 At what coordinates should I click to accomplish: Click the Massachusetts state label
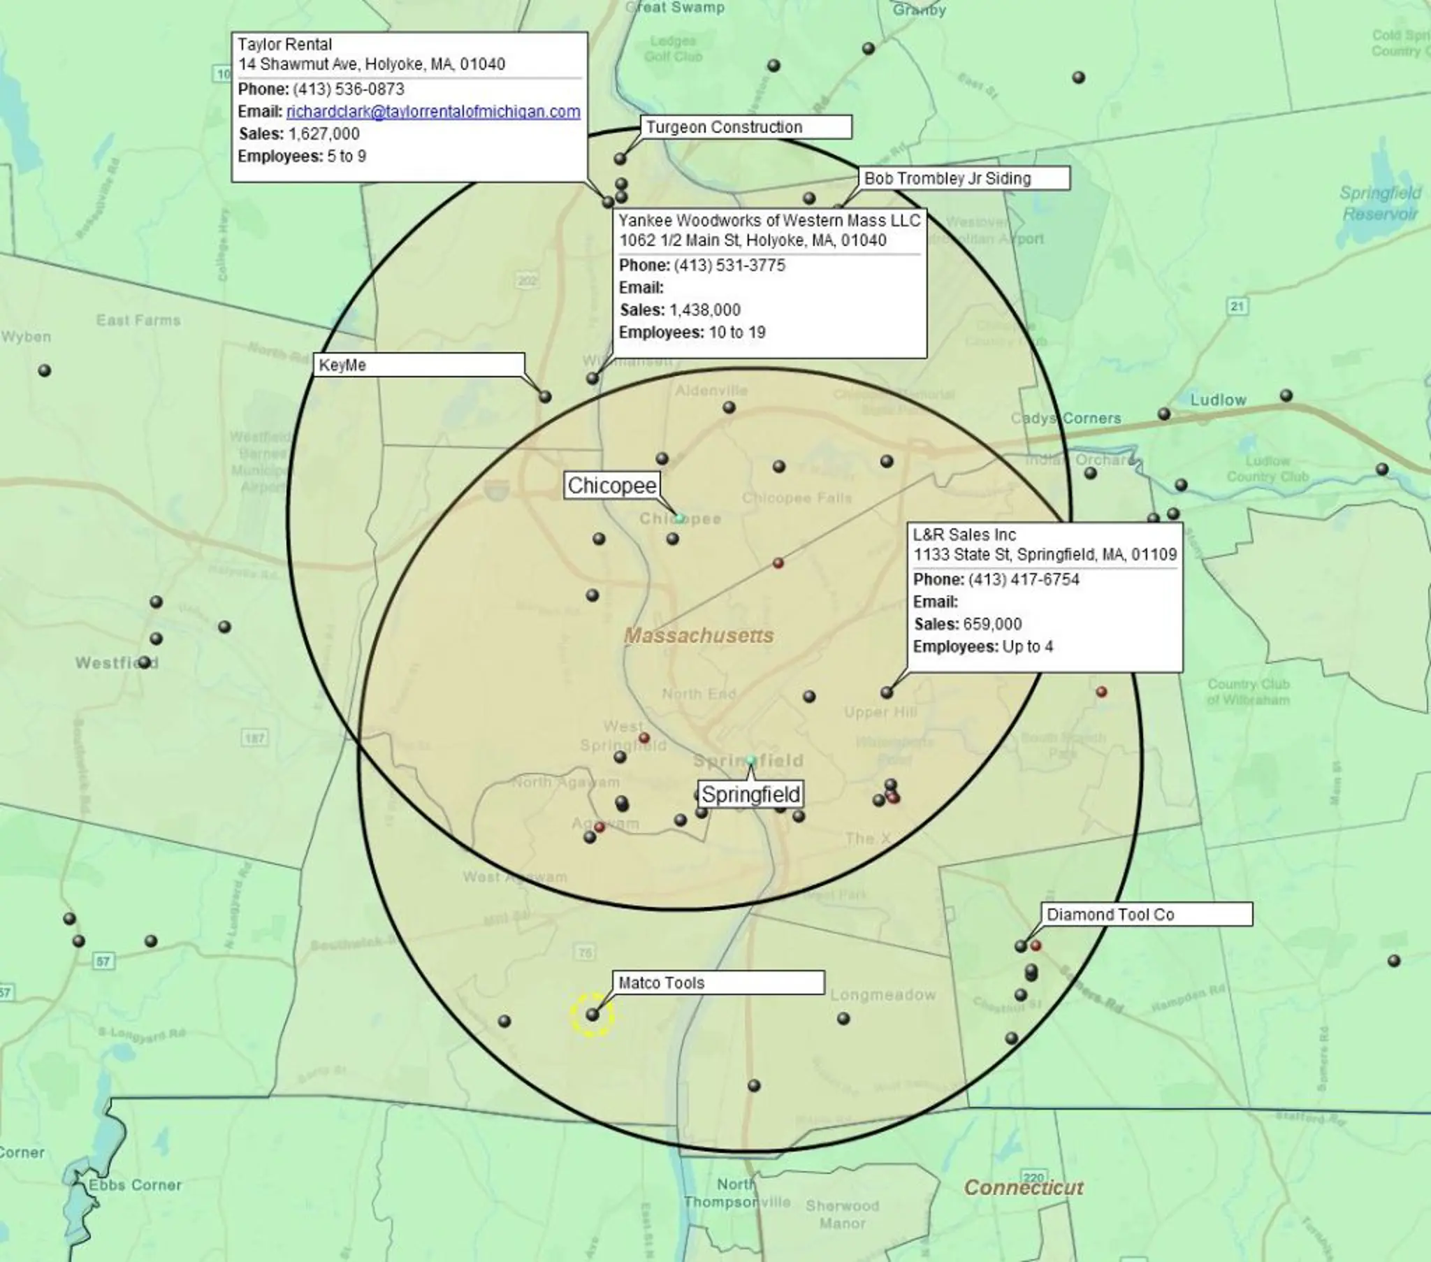coord(699,635)
